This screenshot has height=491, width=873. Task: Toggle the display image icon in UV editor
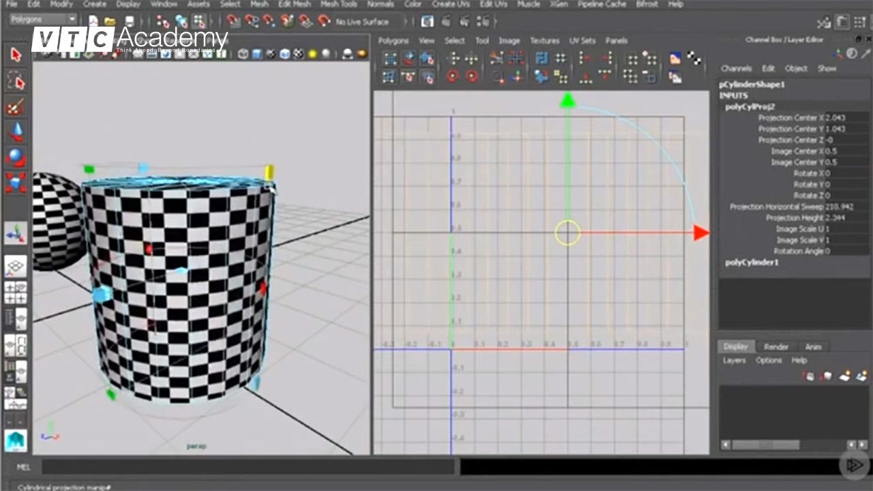(x=675, y=59)
